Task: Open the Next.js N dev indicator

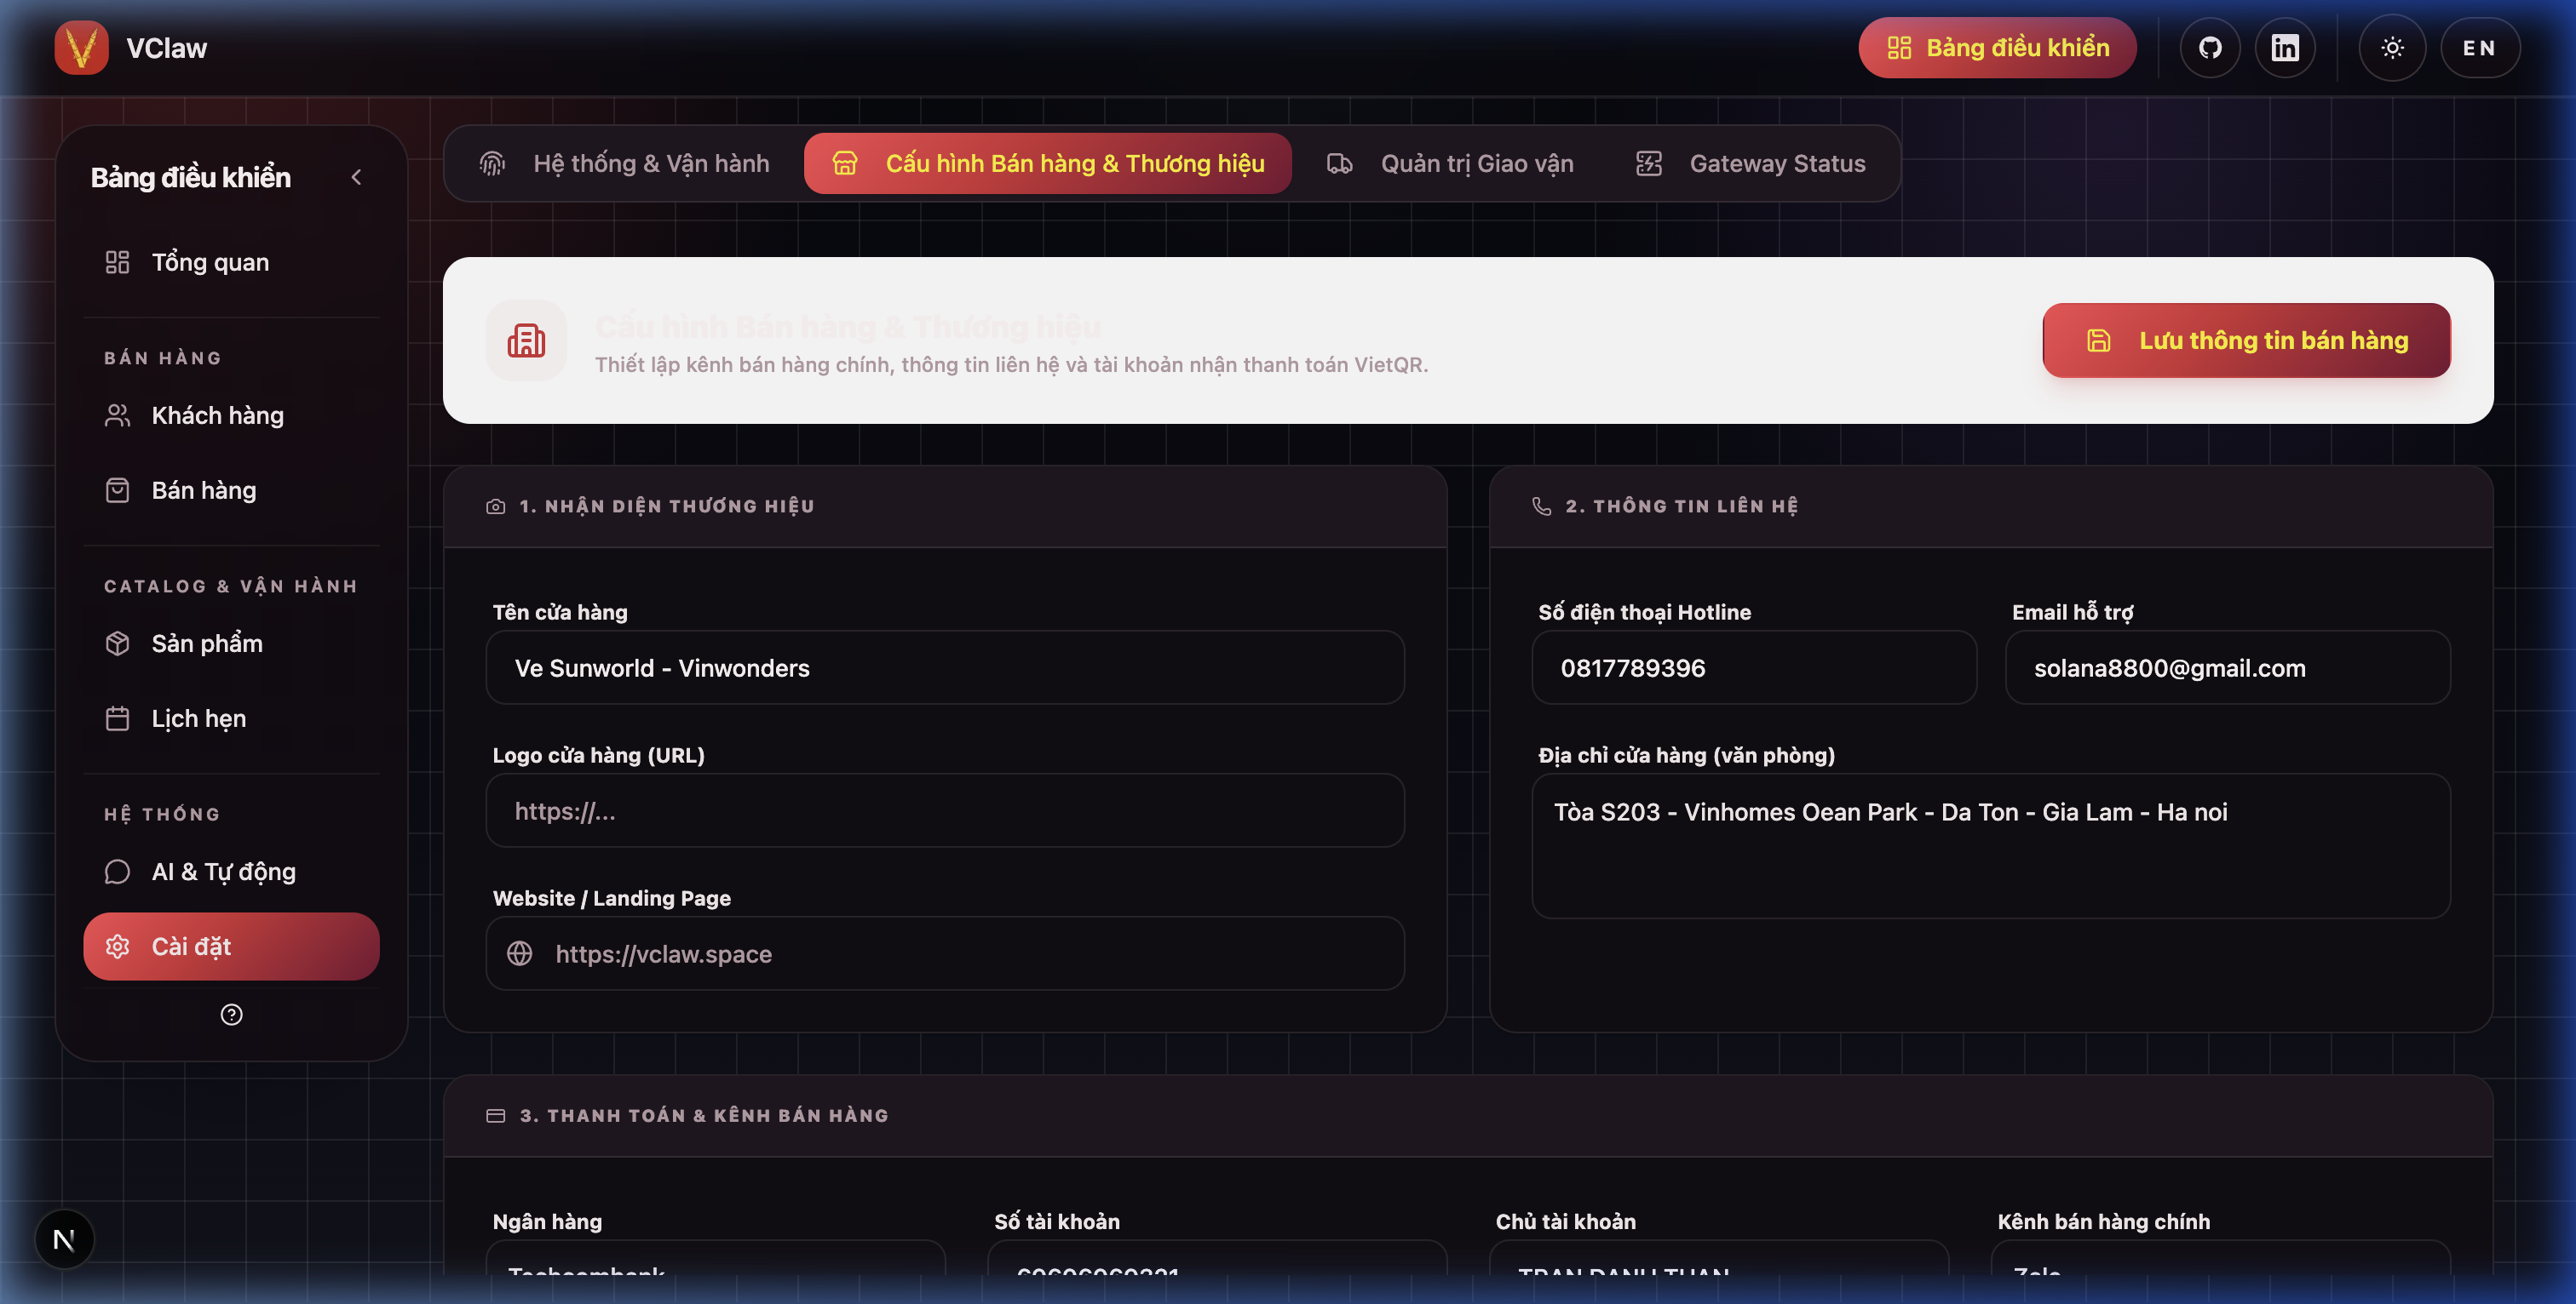Action: pos(64,1239)
